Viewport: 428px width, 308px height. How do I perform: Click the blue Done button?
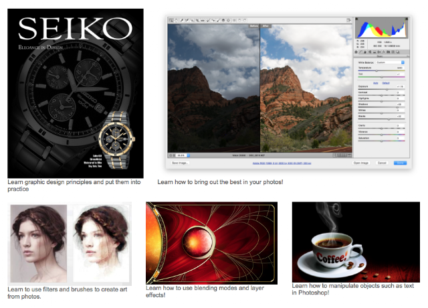(x=400, y=163)
